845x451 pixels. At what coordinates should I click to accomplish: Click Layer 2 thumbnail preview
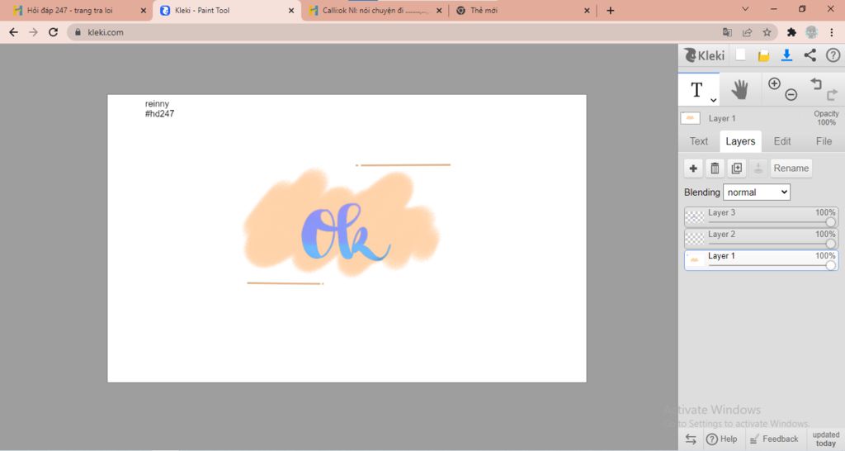click(695, 239)
